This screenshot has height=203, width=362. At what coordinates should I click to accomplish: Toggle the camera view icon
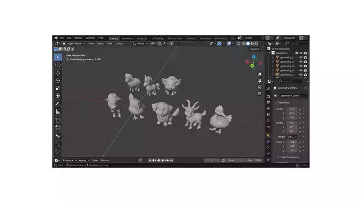click(x=260, y=87)
